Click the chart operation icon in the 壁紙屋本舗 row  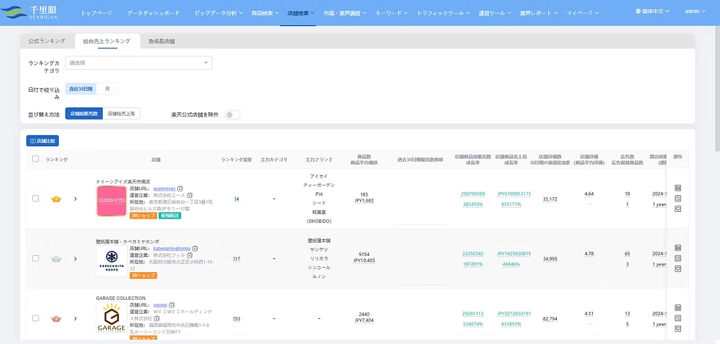[x=677, y=248]
